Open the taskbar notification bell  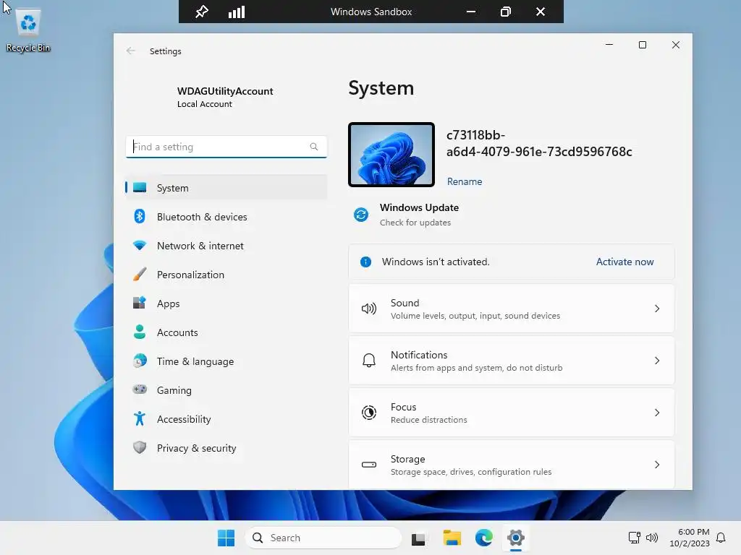[x=721, y=538]
